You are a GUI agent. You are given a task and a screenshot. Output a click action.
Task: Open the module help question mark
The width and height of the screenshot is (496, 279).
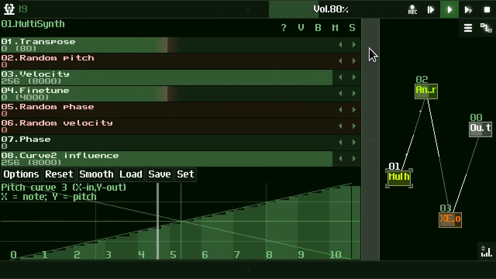pyautogui.click(x=284, y=28)
